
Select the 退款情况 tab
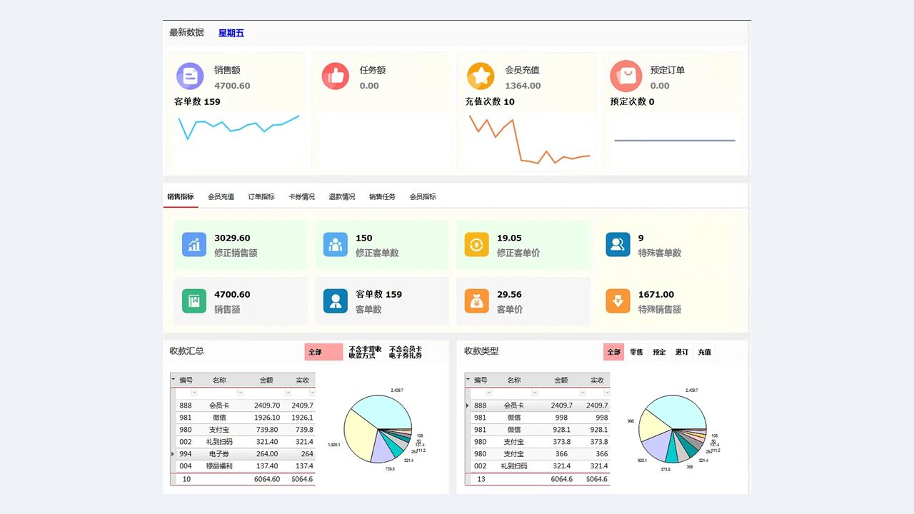342,196
